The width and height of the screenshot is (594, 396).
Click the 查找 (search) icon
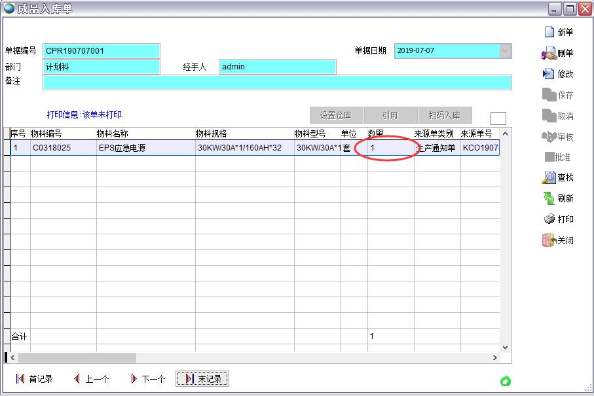coord(549,177)
